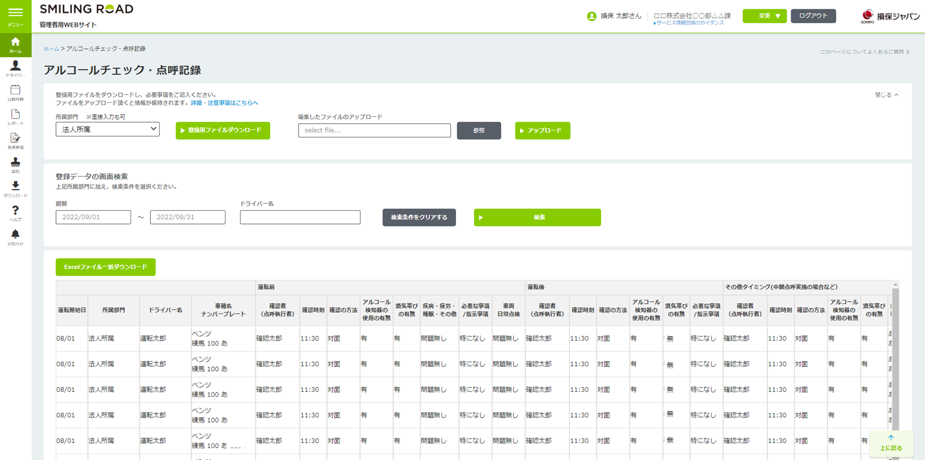The width and height of the screenshot is (925, 460).
Task: Open the ヘルプ question mark icon
Action: 16,213
